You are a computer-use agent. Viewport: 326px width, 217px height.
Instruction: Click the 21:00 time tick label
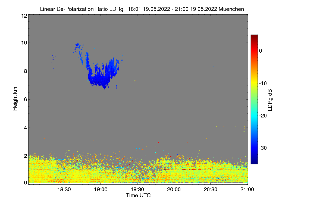(247, 190)
